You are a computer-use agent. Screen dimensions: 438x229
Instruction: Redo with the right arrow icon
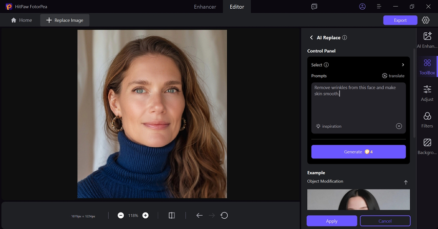pyautogui.click(x=212, y=215)
